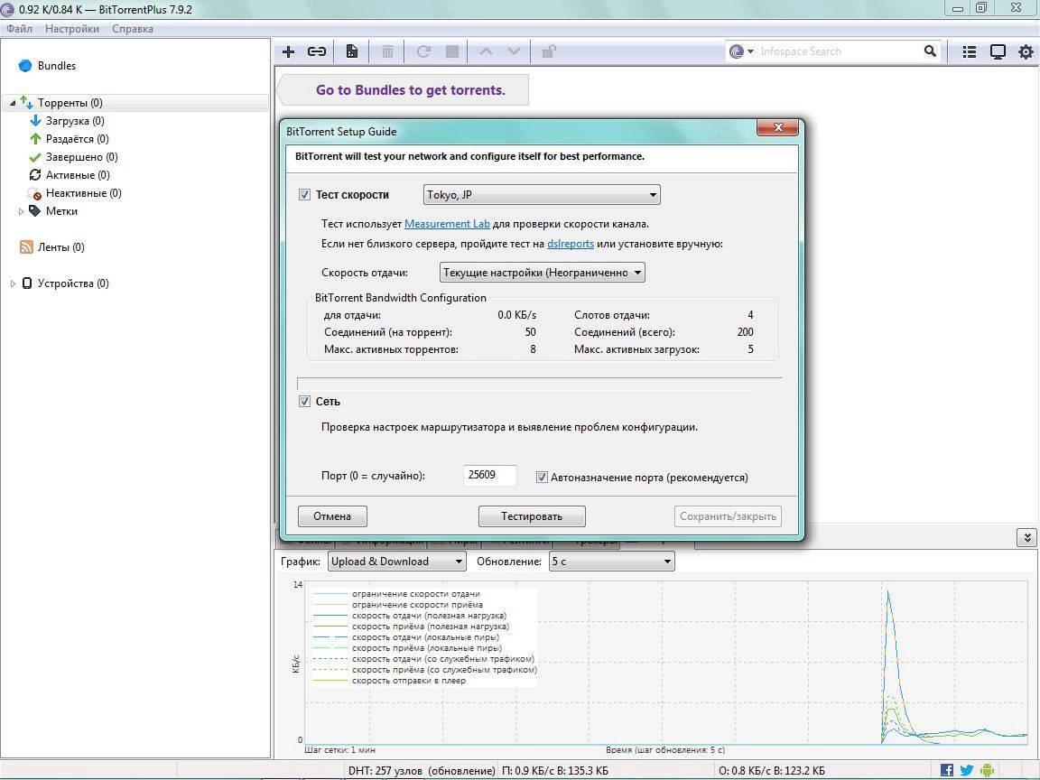Click the port number field 25609

click(x=489, y=475)
